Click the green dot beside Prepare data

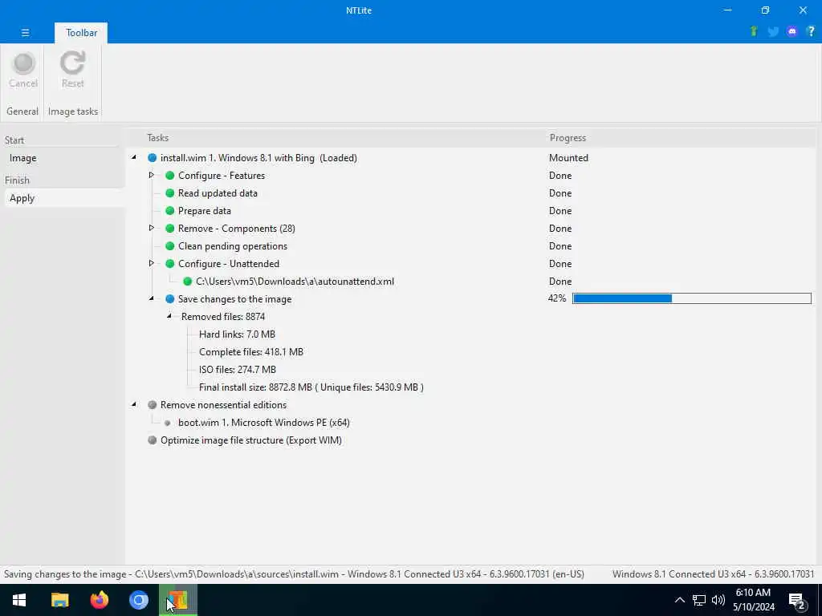(x=170, y=211)
